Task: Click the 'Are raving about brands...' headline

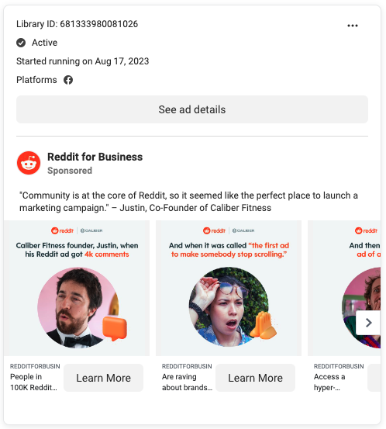Action: click(x=187, y=382)
